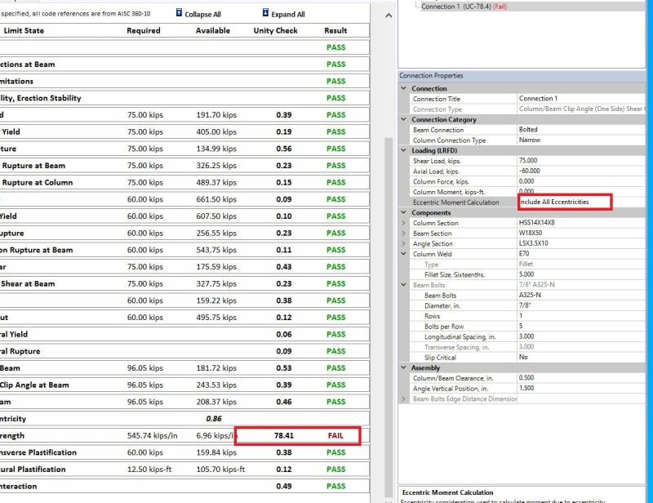This screenshot has width=653, height=503.
Task: Select the Rupture at Column row
Action: (x=184, y=183)
